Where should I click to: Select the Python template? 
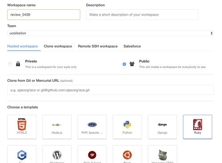(127, 127)
